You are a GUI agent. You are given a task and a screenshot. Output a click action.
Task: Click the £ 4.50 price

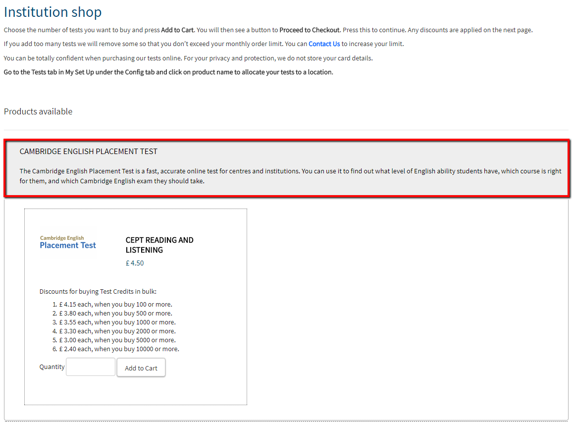pyautogui.click(x=135, y=263)
